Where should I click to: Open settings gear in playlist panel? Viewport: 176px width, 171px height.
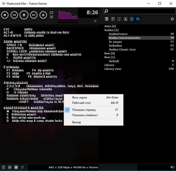pyautogui.click(x=172, y=19)
